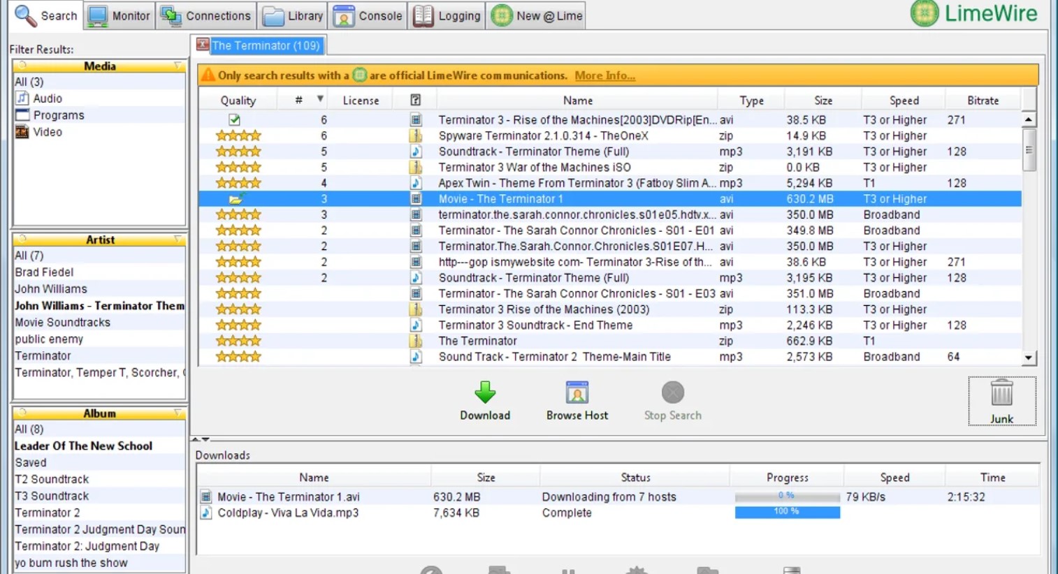Screen dimensions: 1058x574
Task: Click audio icon of Terminator 3 Soundtrack - End Theme
Action: pos(416,325)
